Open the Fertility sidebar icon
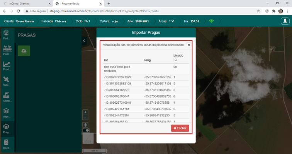Image resolution: width=292 pixels, height=154 pixels. tap(6, 35)
